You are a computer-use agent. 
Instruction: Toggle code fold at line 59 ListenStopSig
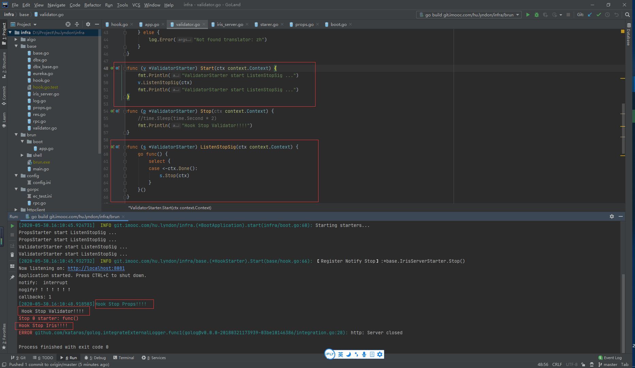(x=125, y=147)
